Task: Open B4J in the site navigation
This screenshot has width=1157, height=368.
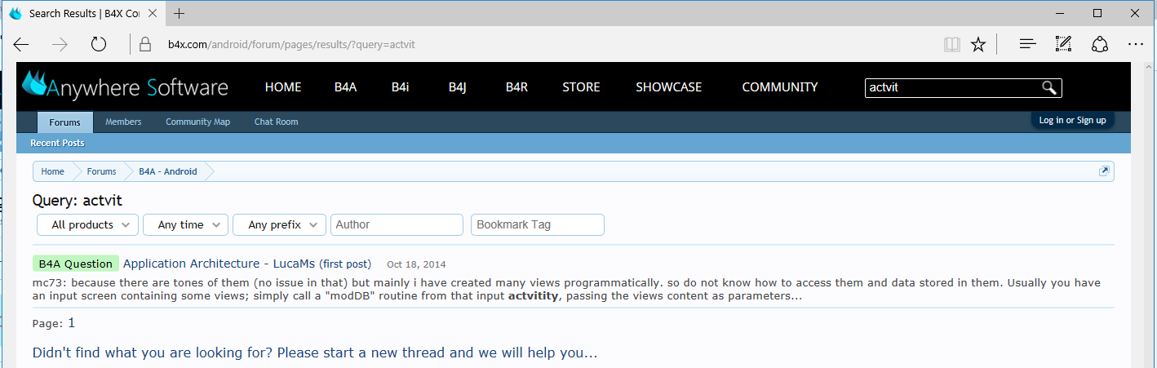Action: pos(457,87)
